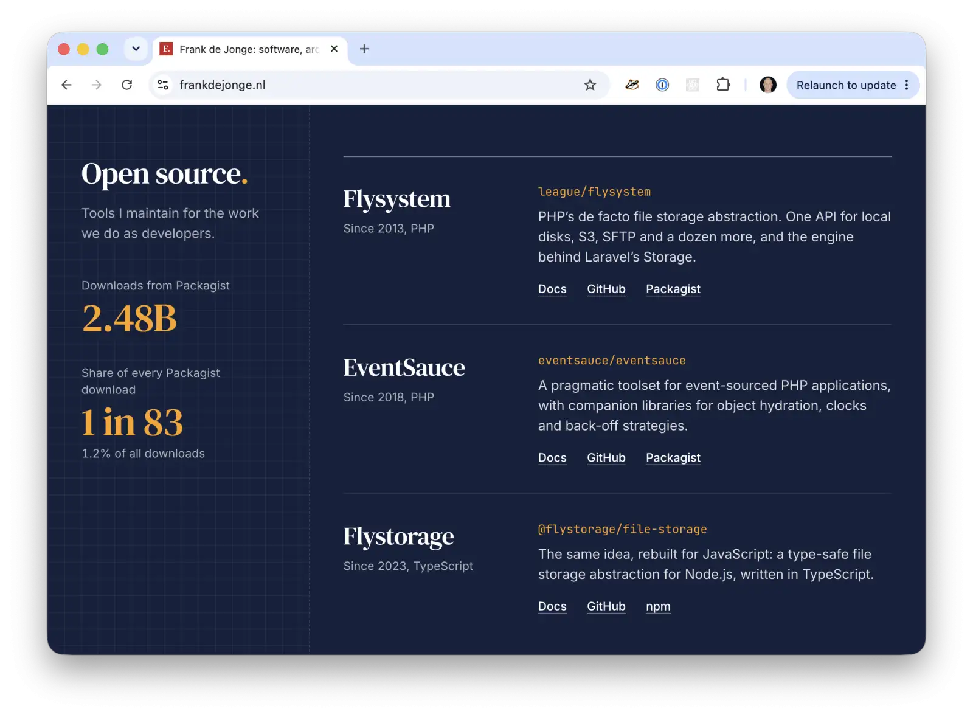Reload the frankdejonge.nl page

click(x=126, y=85)
